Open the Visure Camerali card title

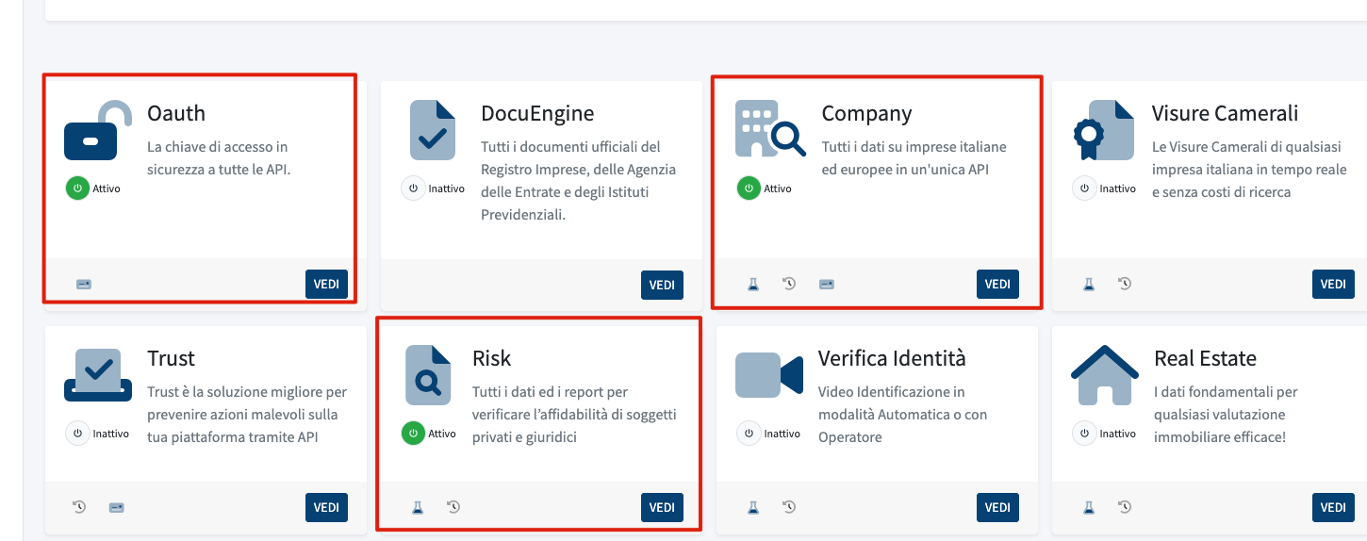click(1225, 114)
